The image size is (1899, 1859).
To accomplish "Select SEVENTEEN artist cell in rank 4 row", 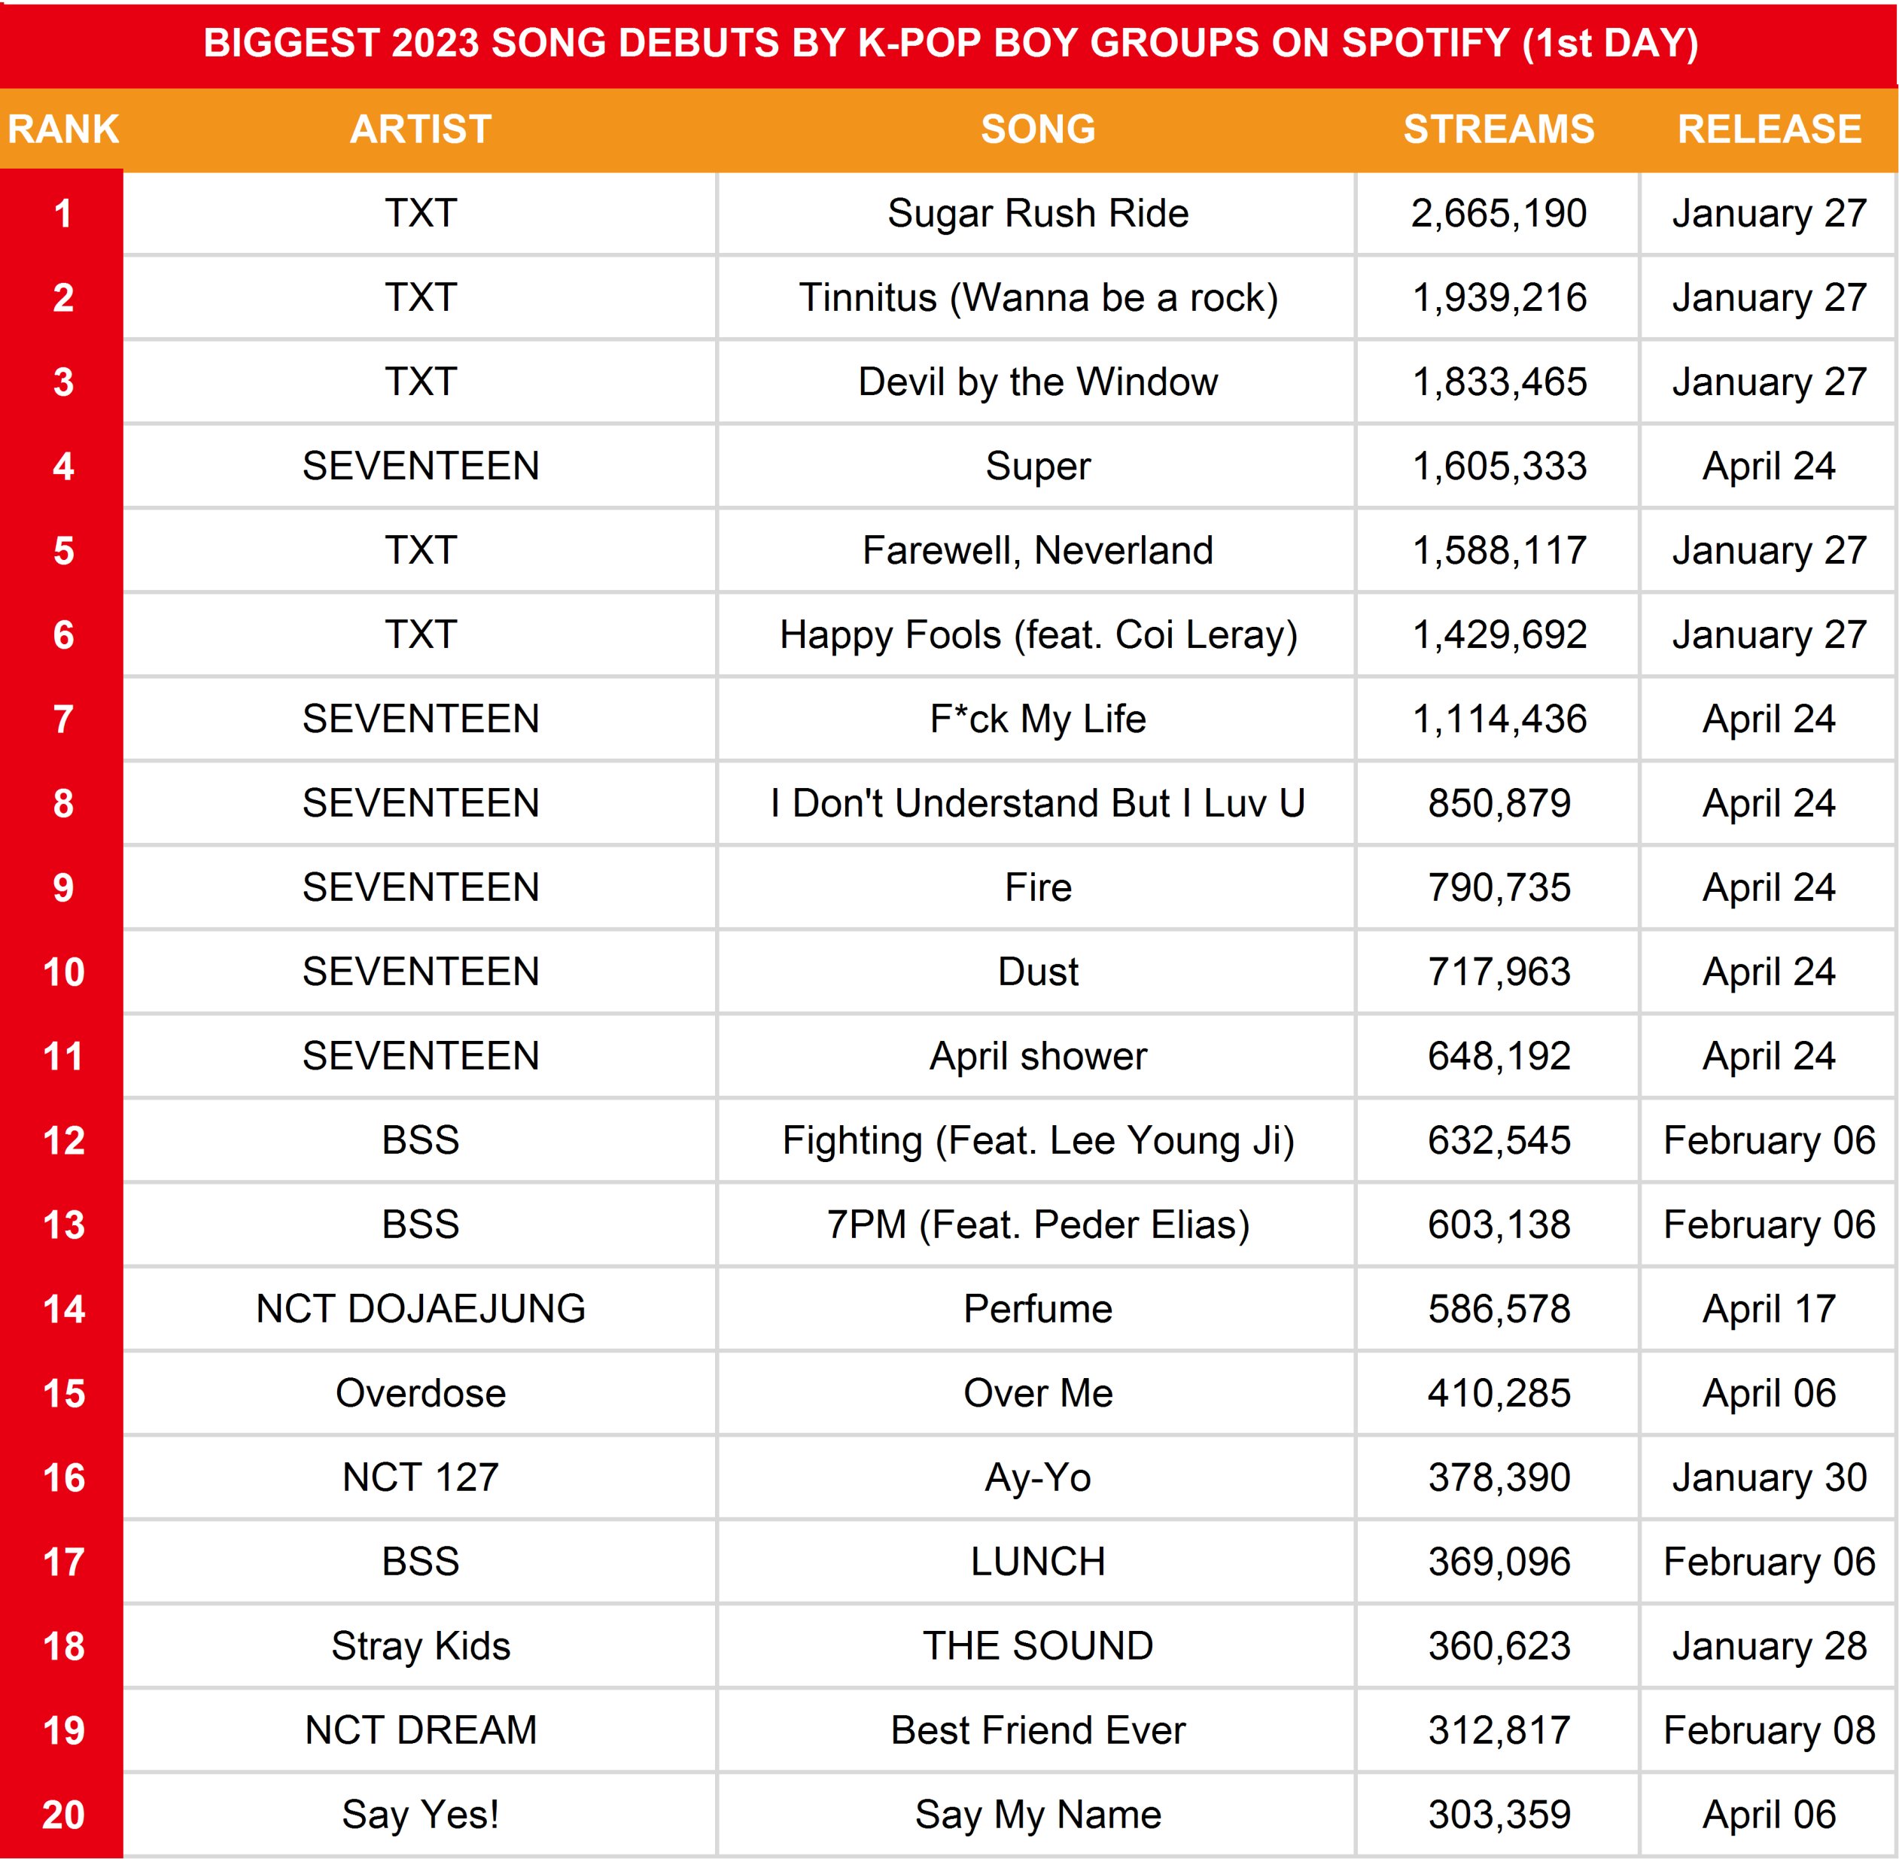I will 420,467.
